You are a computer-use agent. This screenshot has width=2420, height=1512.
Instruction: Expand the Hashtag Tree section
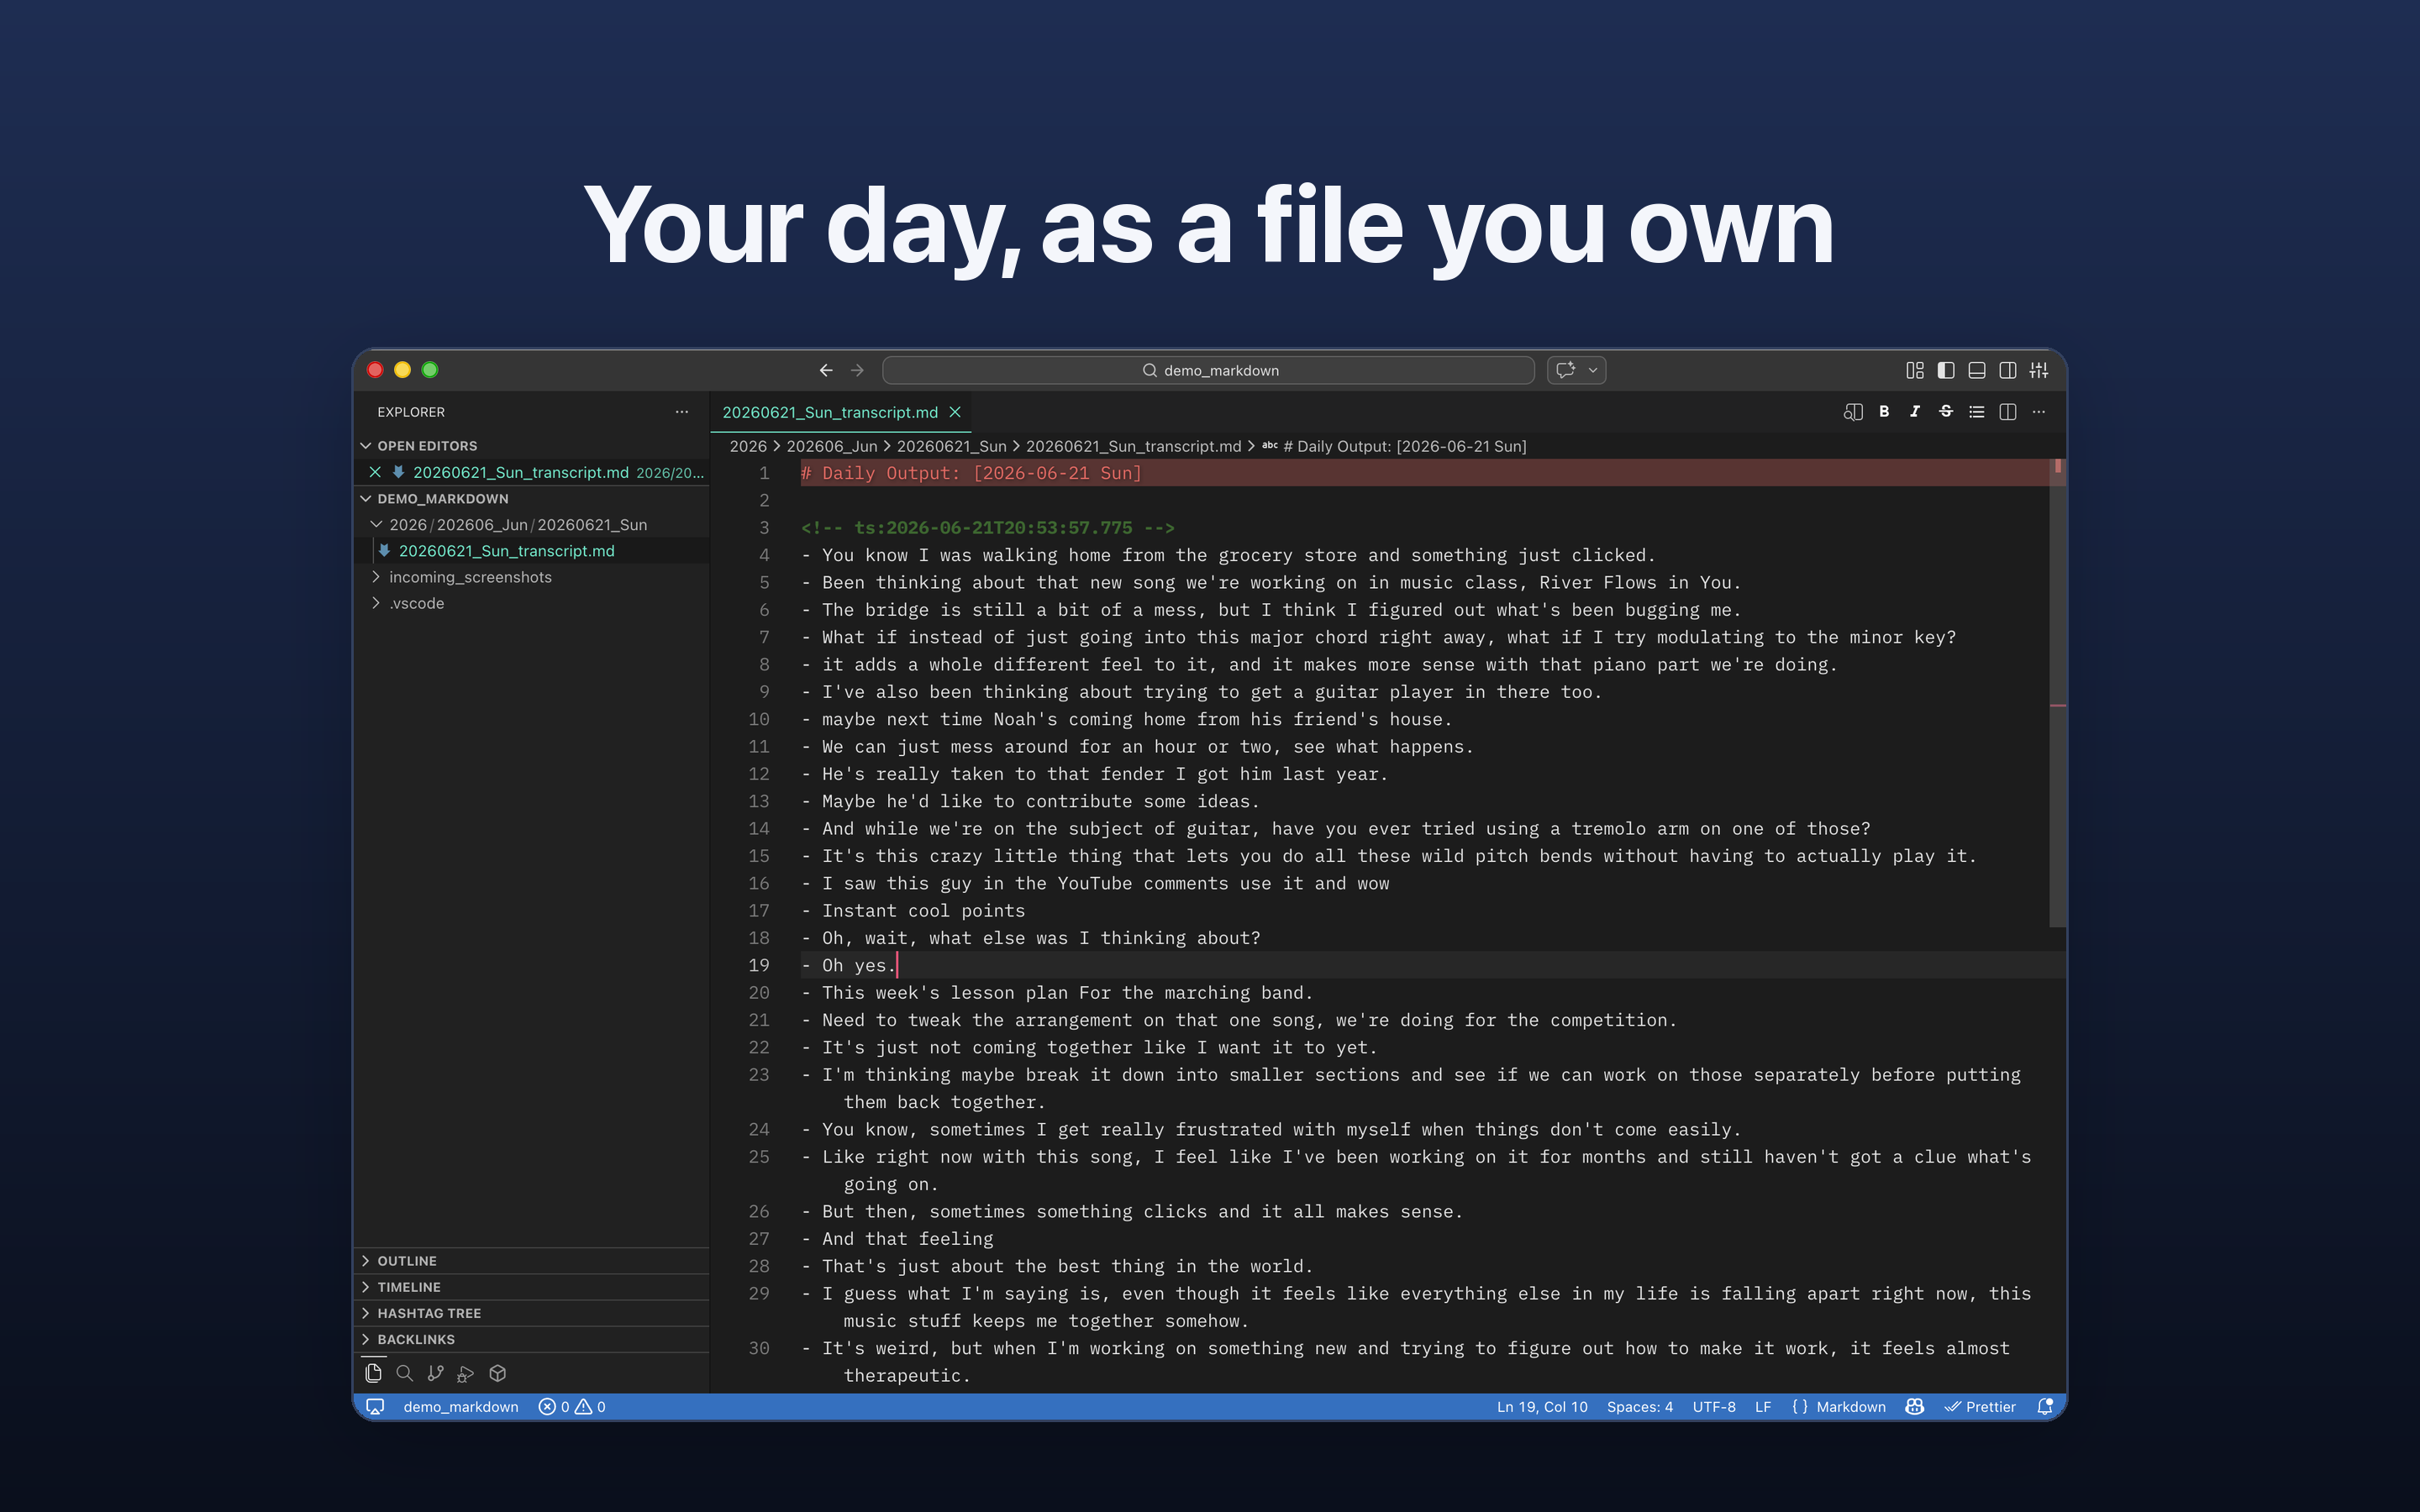pyautogui.click(x=429, y=1313)
